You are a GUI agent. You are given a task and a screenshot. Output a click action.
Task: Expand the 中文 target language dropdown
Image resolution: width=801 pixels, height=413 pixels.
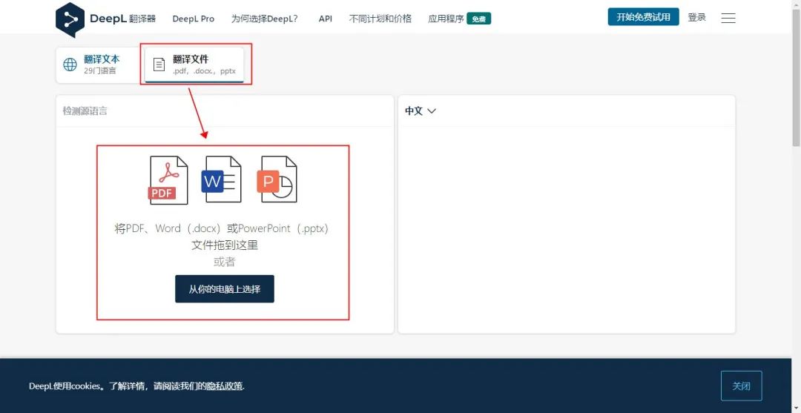click(420, 110)
